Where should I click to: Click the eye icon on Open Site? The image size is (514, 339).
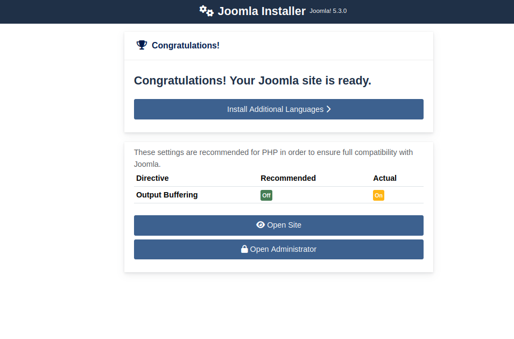pyautogui.click(x=260, y=225)
